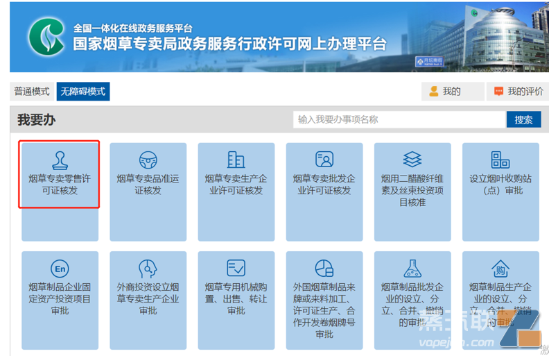Click the 购 house icon for 烟草制品生产企业
This screenshot has height=356, width=549.
coord(500,269)
